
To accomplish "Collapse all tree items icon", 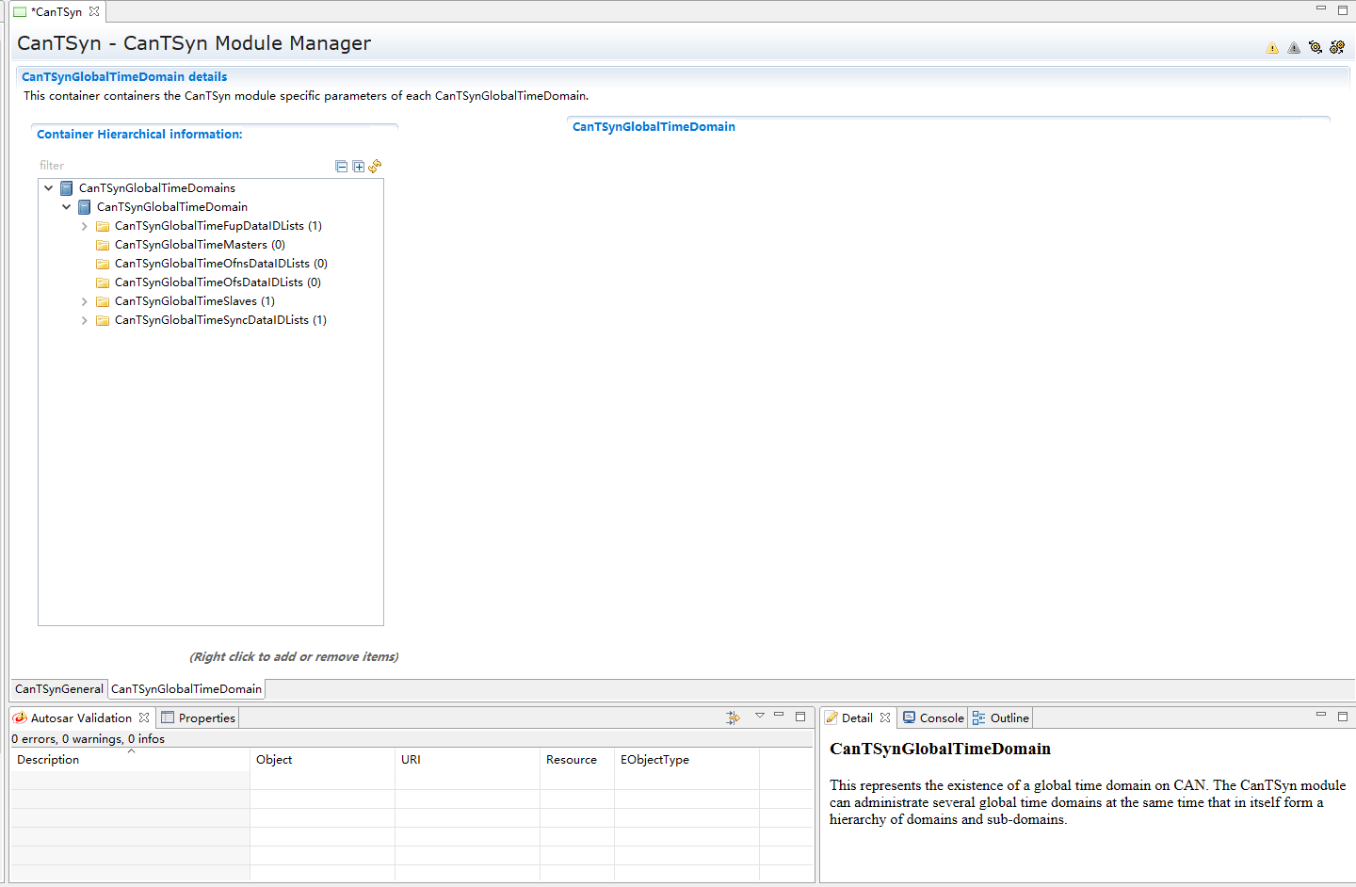I will (342, 167).
